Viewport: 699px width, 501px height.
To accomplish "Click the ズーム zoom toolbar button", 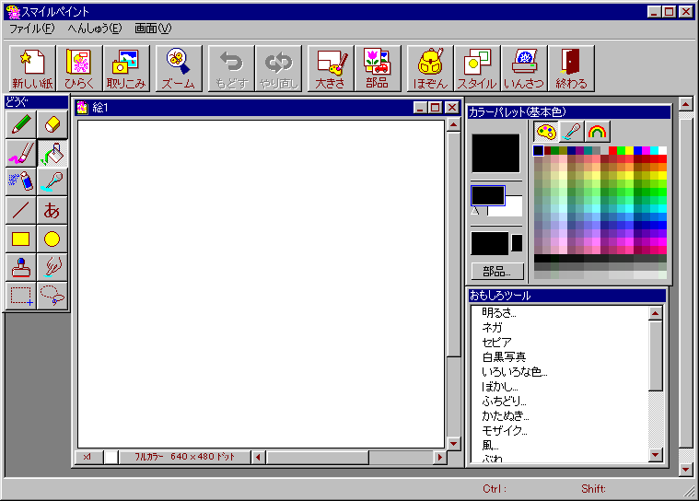I will click(x=179, y=68).
